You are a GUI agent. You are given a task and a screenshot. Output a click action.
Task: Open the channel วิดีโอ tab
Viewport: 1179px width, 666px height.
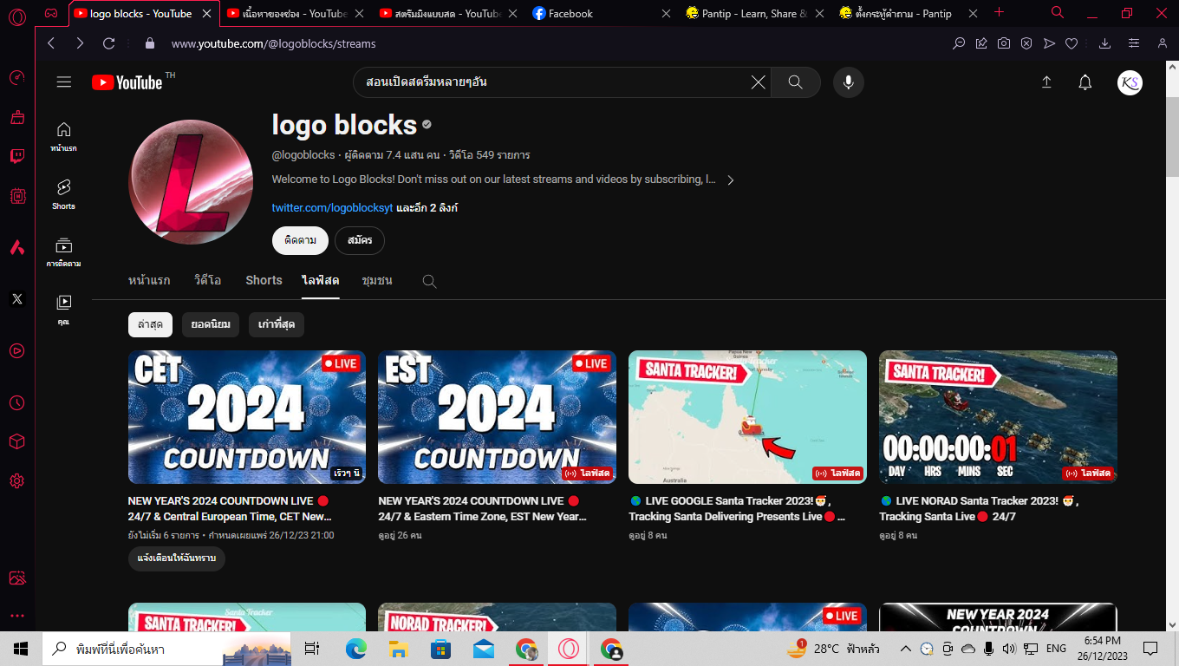pos(208,280)
